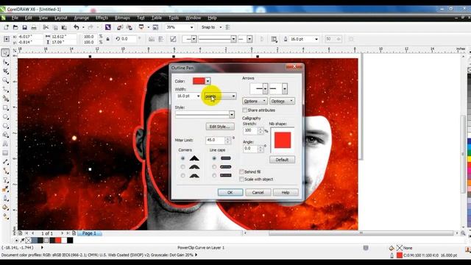Screen dimensions: 471x265
Task: Switch to Page 1 tab
Action: (x=89, y=233)
